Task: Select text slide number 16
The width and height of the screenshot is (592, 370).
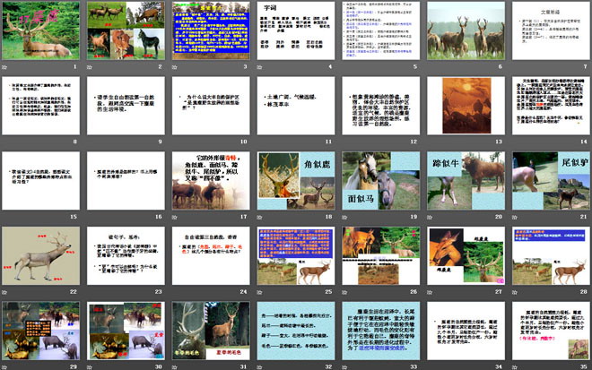Action: (x=126, y=181)
